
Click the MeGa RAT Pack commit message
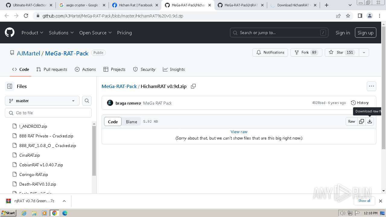coord(157,103)
